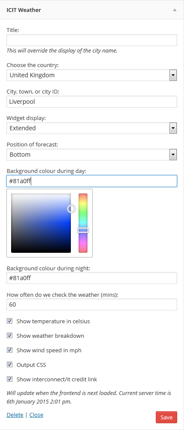
Task: Click the Background colour during night field
Action: pos(92,278)
